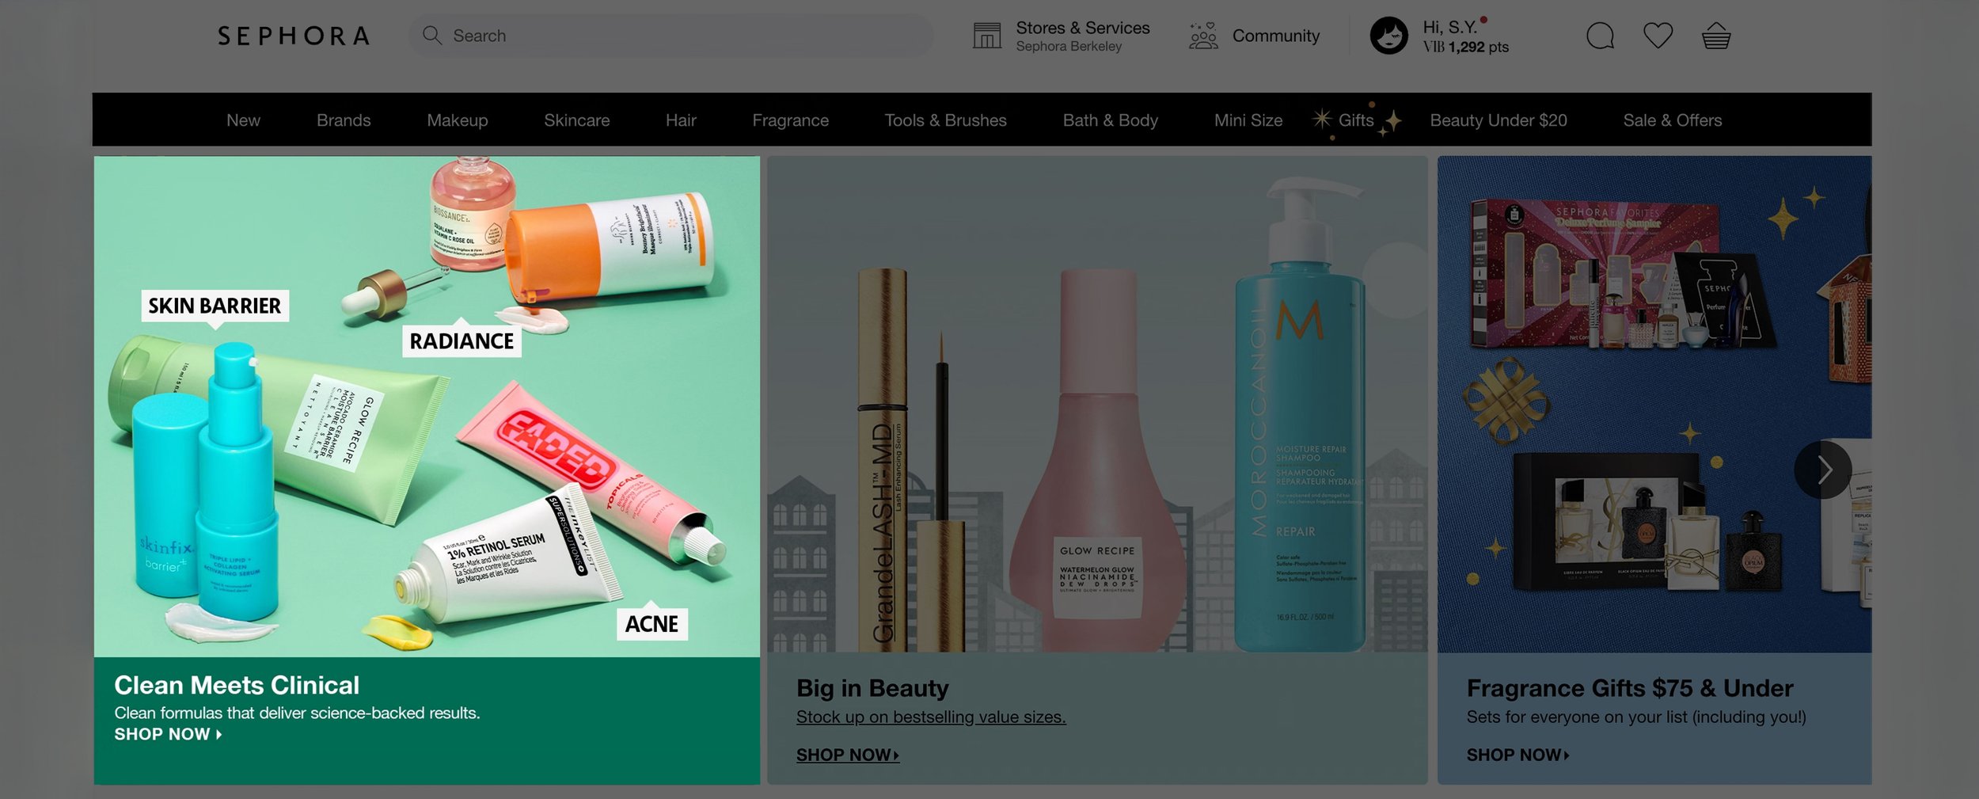Open the Skincare menu
This screenshot has height=799, width=1979.
[577, 120]
